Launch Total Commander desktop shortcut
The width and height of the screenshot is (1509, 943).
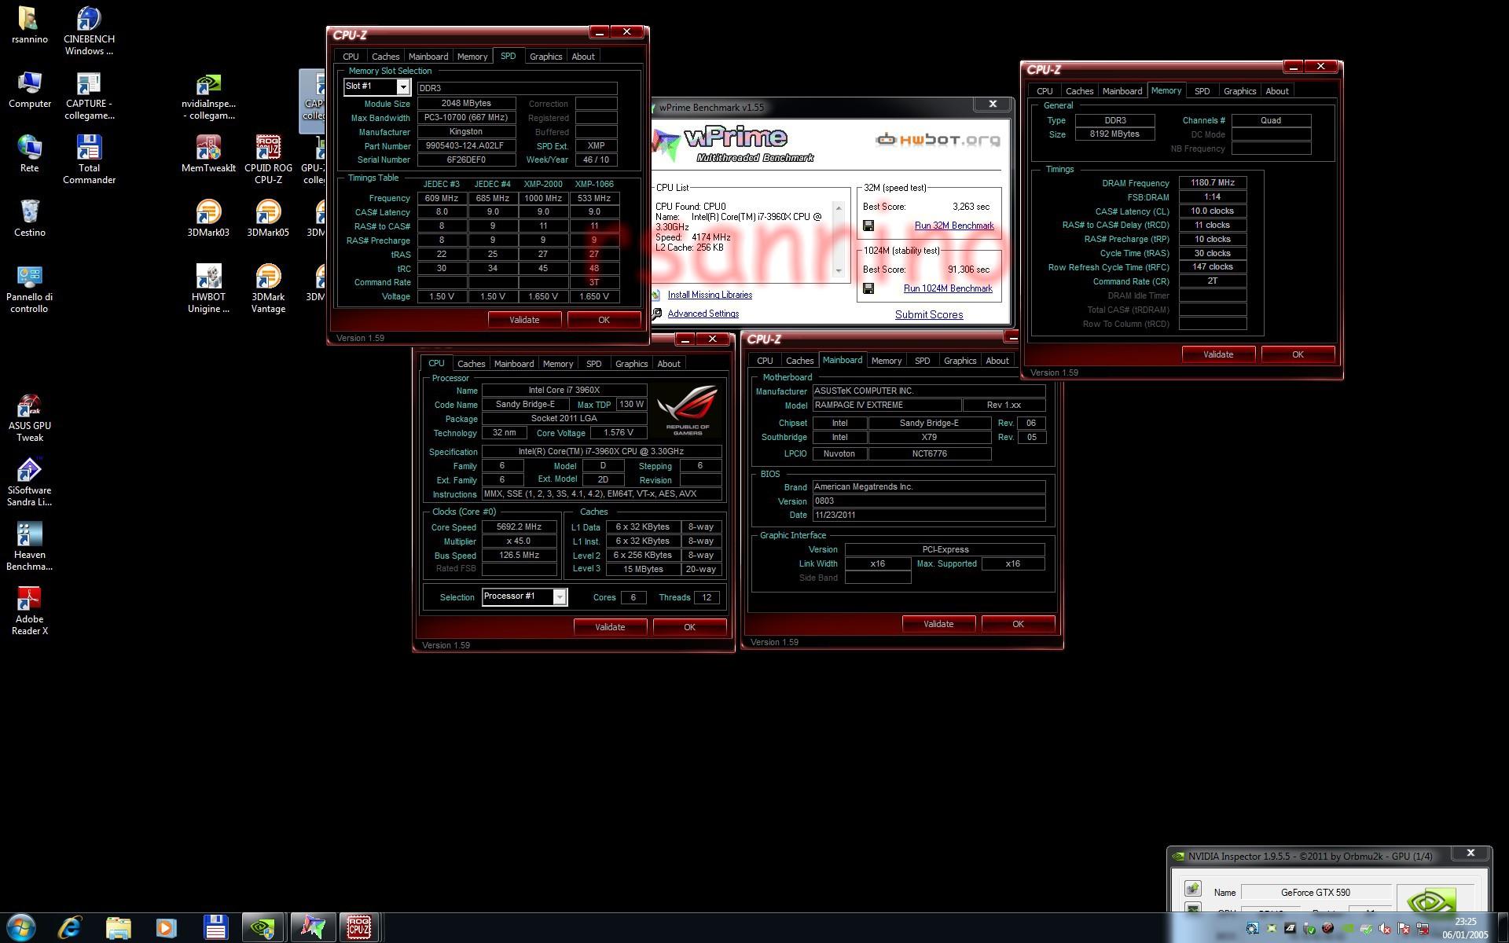[x=89, y=160]
